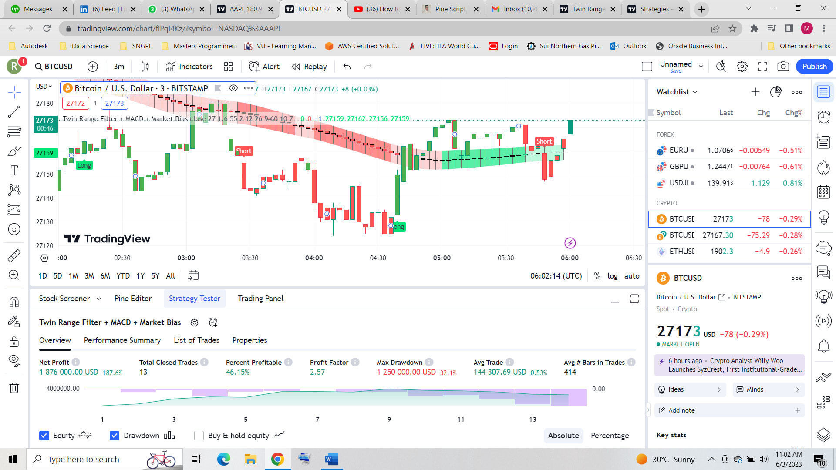Switch drawdown display to Percentage

click(x=610, y=435)
